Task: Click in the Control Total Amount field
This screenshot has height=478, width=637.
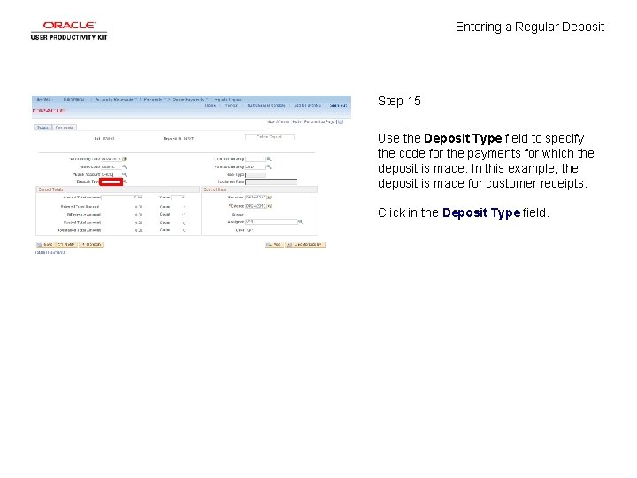Action: [121, 197]
